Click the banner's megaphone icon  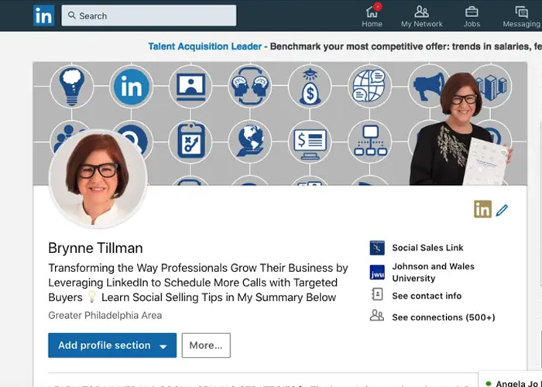[x=428, y=87]
